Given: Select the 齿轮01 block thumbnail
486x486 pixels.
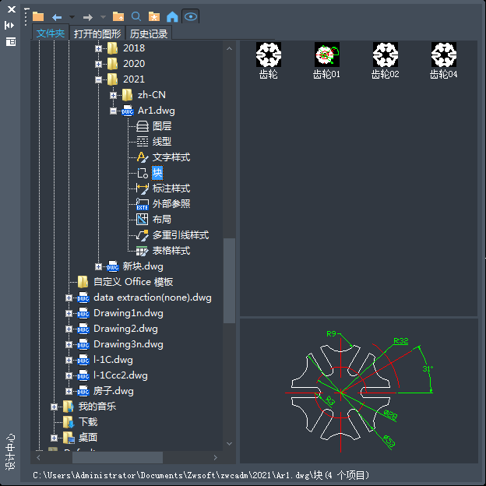Looking at the screenshot, I should (x=327, y=60).
